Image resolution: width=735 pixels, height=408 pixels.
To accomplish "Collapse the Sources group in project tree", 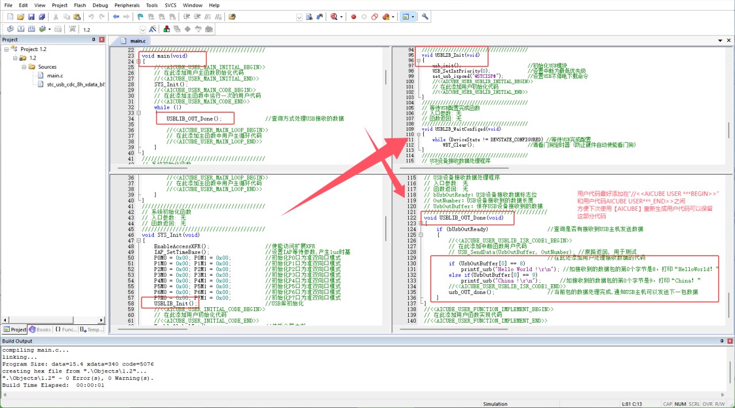I will point(25,67).
